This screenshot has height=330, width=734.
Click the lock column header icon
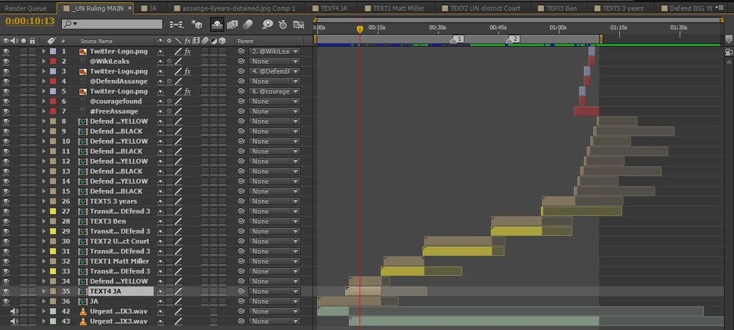tap(32, 41)
